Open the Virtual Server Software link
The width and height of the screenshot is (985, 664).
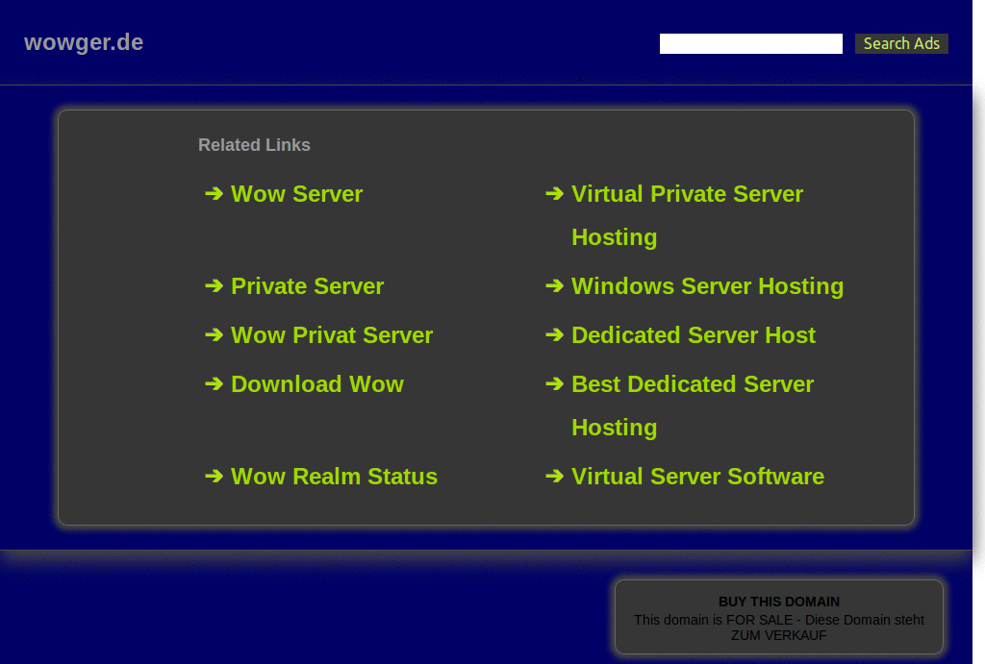698,477
